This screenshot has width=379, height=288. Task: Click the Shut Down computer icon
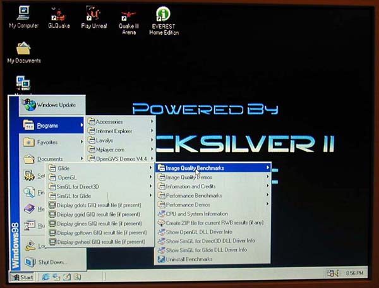pyautogui.click(x=30, y=262)
